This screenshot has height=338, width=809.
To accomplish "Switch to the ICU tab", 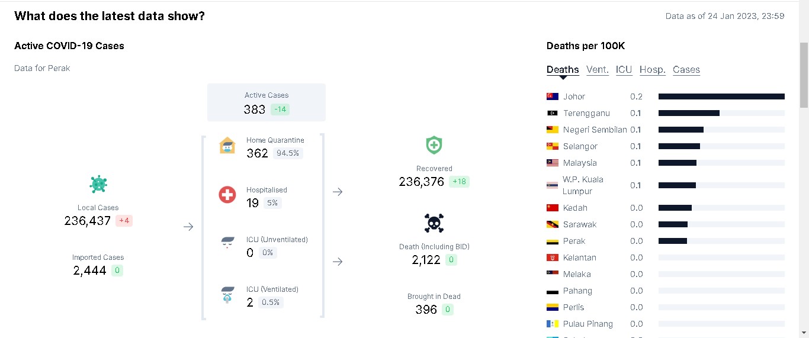I will click(x=624, y=69).
